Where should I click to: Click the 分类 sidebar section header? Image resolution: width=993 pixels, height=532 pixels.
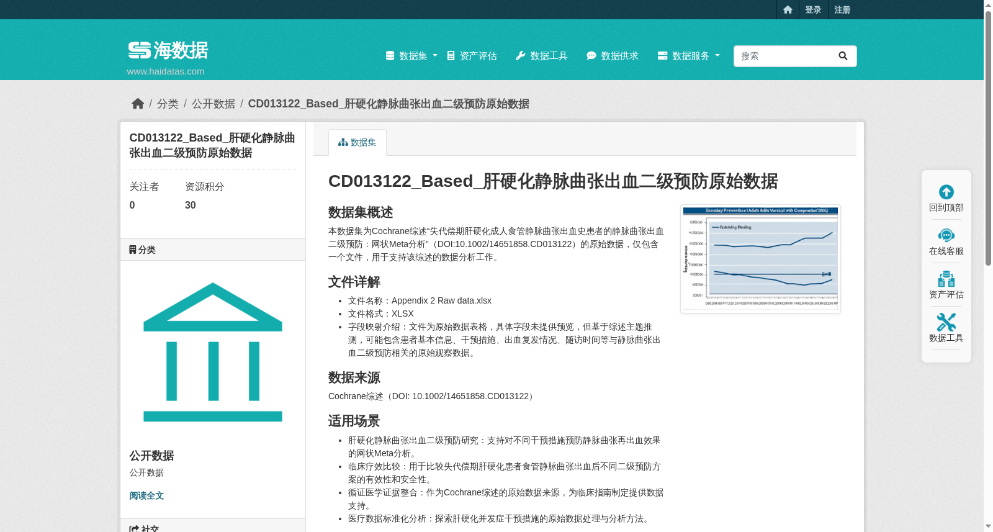point(213,250)
